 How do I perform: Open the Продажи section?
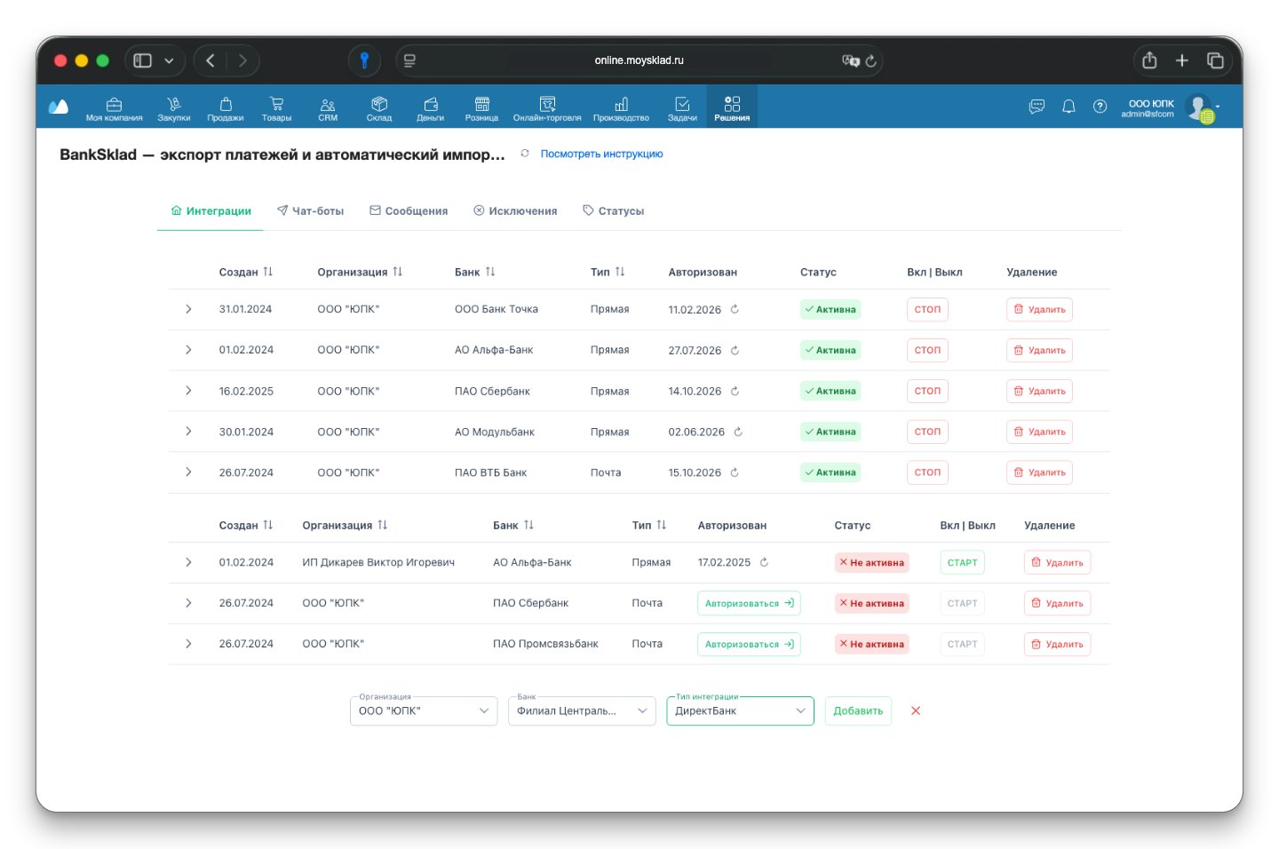click(226, 108)
